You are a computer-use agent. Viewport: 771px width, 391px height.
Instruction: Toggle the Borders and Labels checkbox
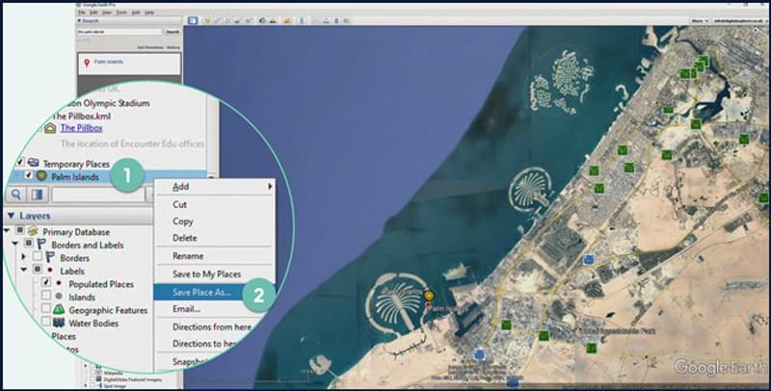coord(29,243)
